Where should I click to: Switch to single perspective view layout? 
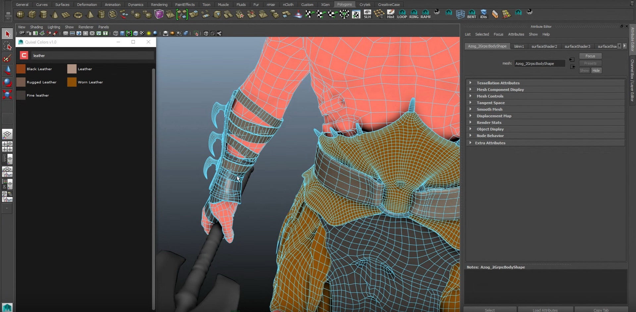[7, 134]
